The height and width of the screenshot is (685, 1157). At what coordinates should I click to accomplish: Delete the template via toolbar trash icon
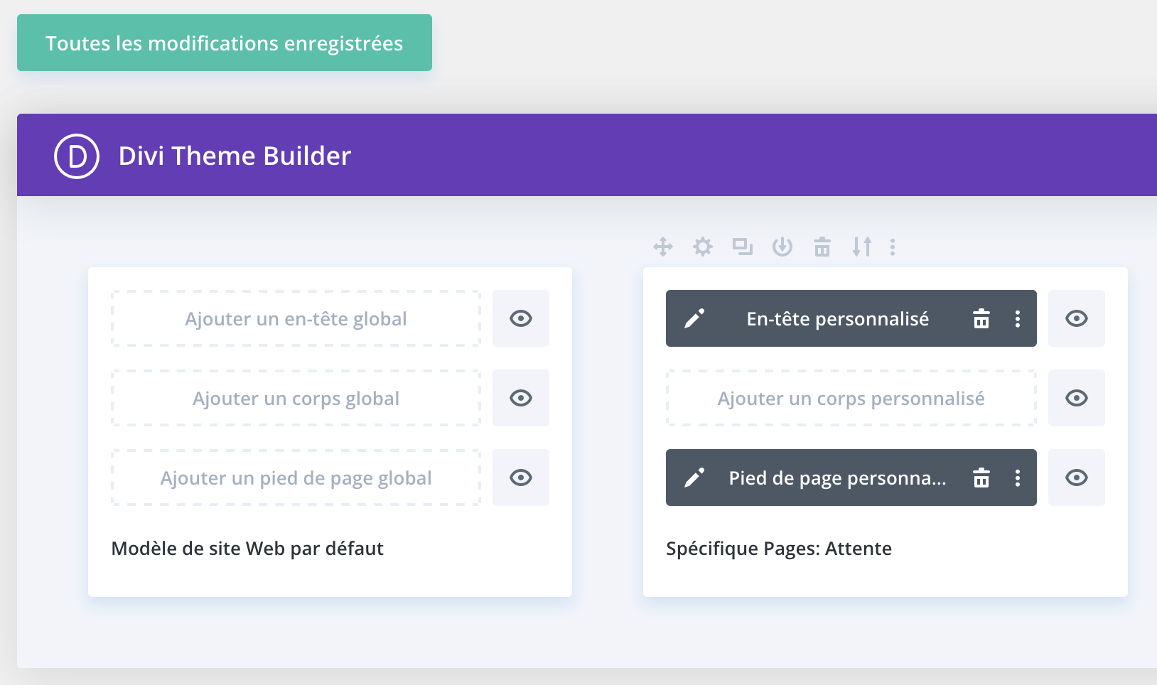[x=822, y=247]
